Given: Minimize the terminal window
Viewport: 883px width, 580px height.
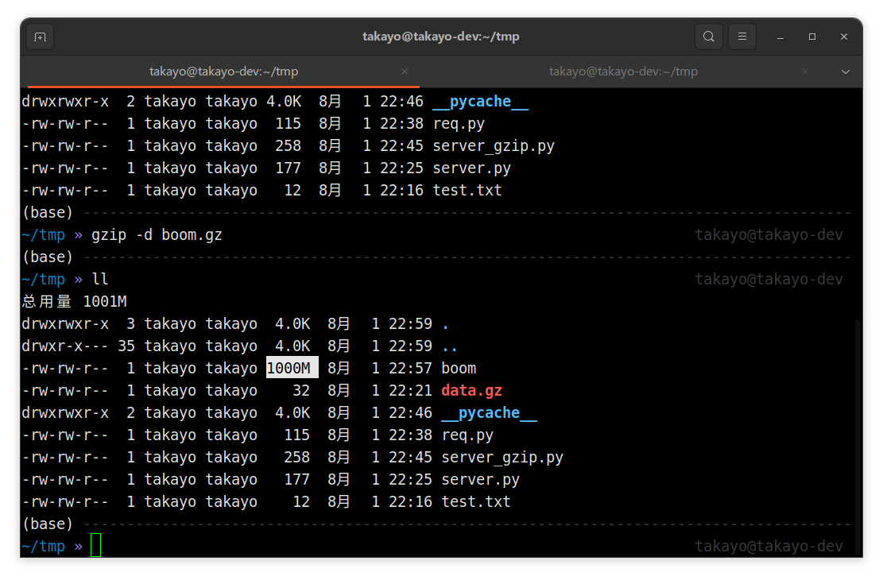Looking at the screenshot, I should [x=780, y=37].
